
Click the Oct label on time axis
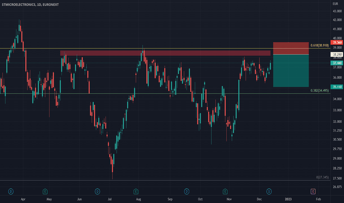(x=200, y=199)
